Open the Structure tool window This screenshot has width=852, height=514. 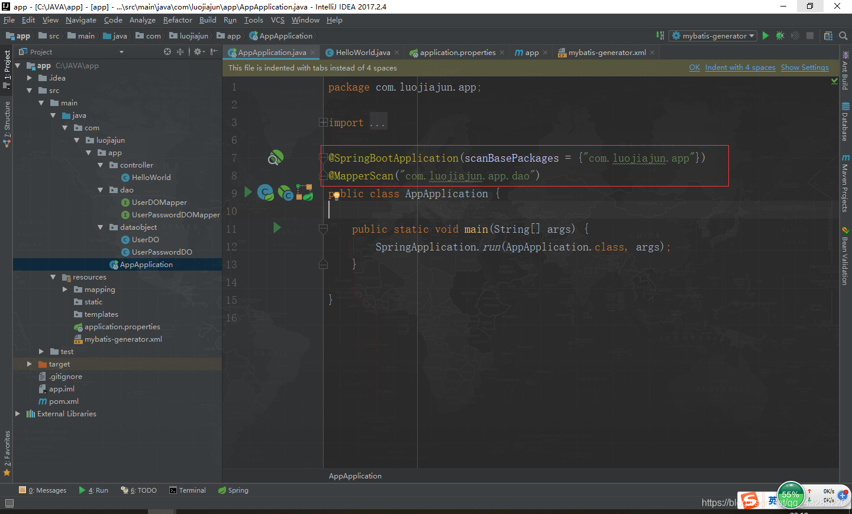point(7,123)
